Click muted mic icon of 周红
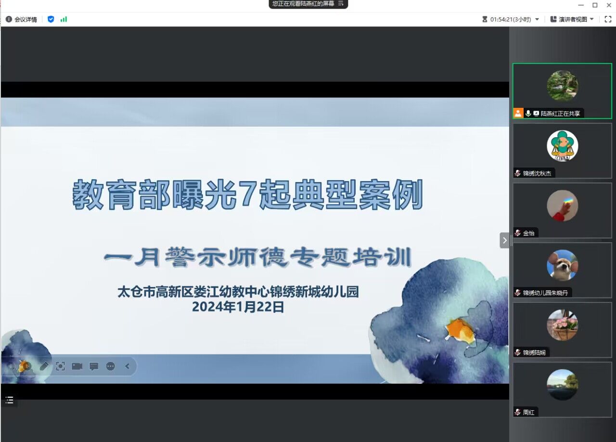 518,412
